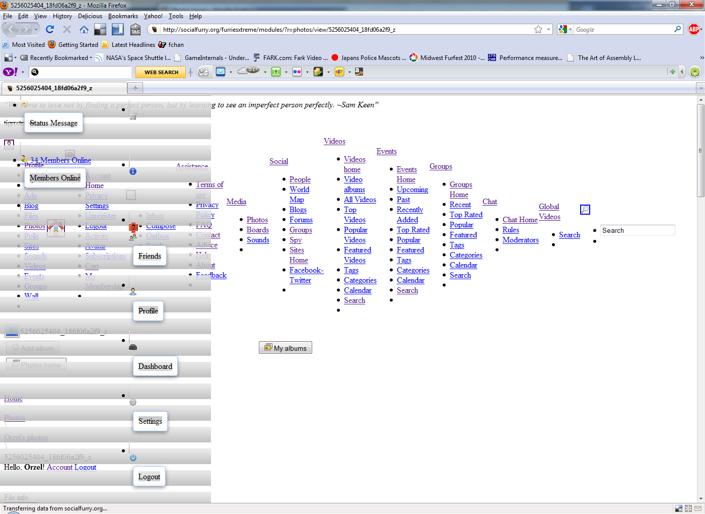Viewport: 705px width, 514px height.
Task: Click the Reload page icon
Action: pos(50,29)
